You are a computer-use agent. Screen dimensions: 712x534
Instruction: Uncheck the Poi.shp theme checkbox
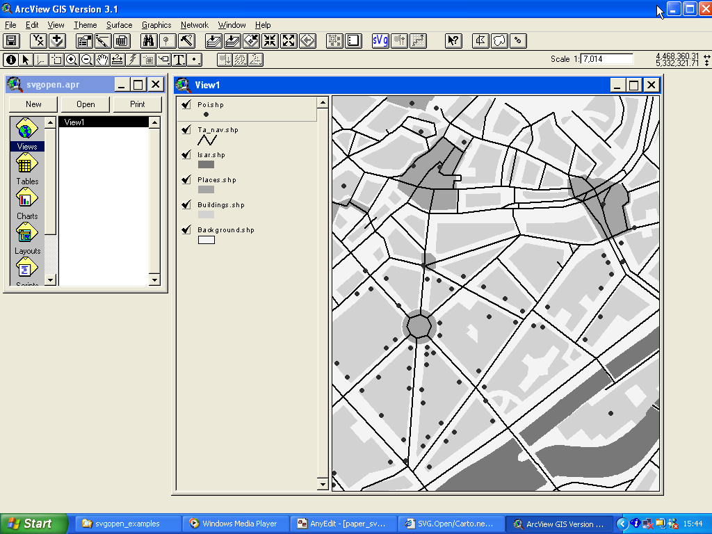pos(186,105)
